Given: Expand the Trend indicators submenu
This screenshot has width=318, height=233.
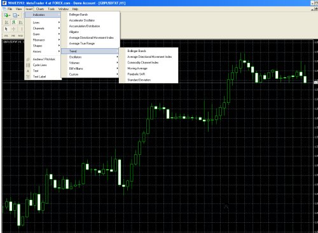Looking at the screenshot, I should pos(90,51).
